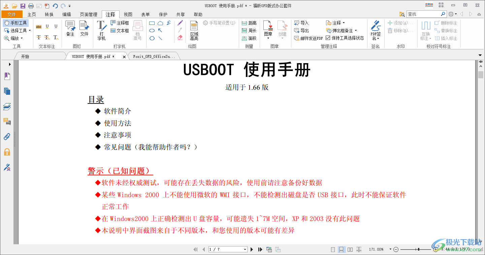Open the 文件 menu
Screen dimensions: 485x255
(12, 14)
